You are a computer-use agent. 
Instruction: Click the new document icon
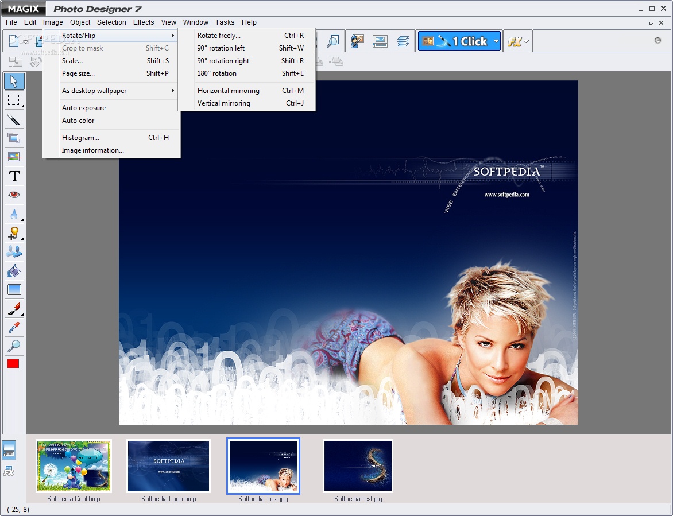tap(14, 41)
